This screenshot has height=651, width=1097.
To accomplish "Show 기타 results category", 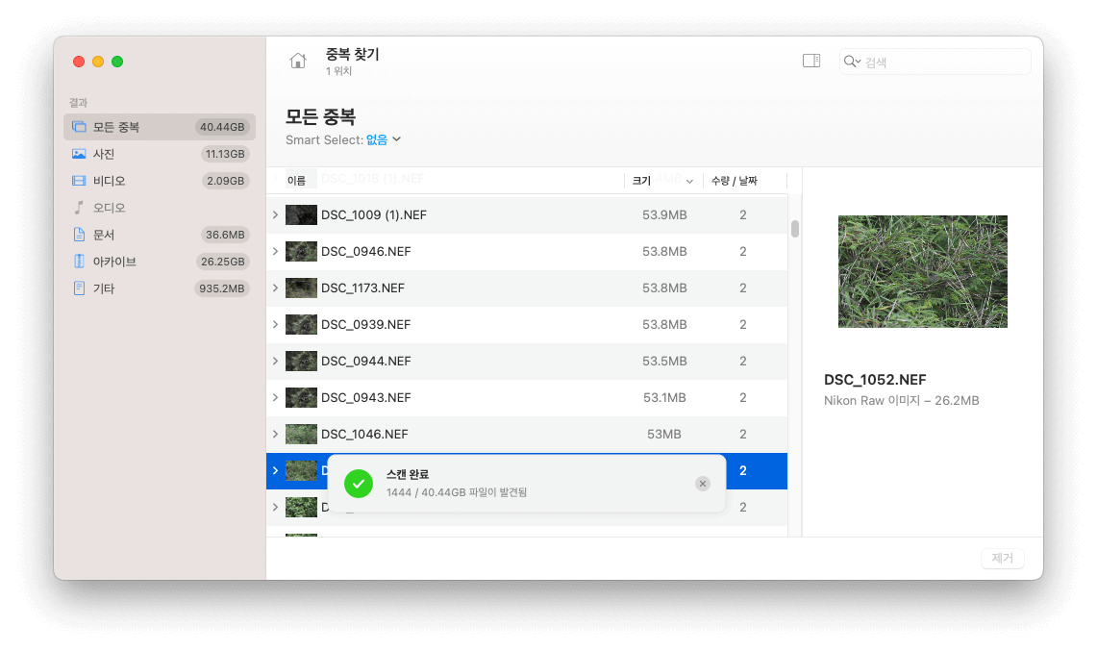I will (x=160, y=288).
